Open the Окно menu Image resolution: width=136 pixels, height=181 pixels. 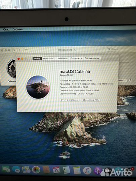click(x=6, y=29)
